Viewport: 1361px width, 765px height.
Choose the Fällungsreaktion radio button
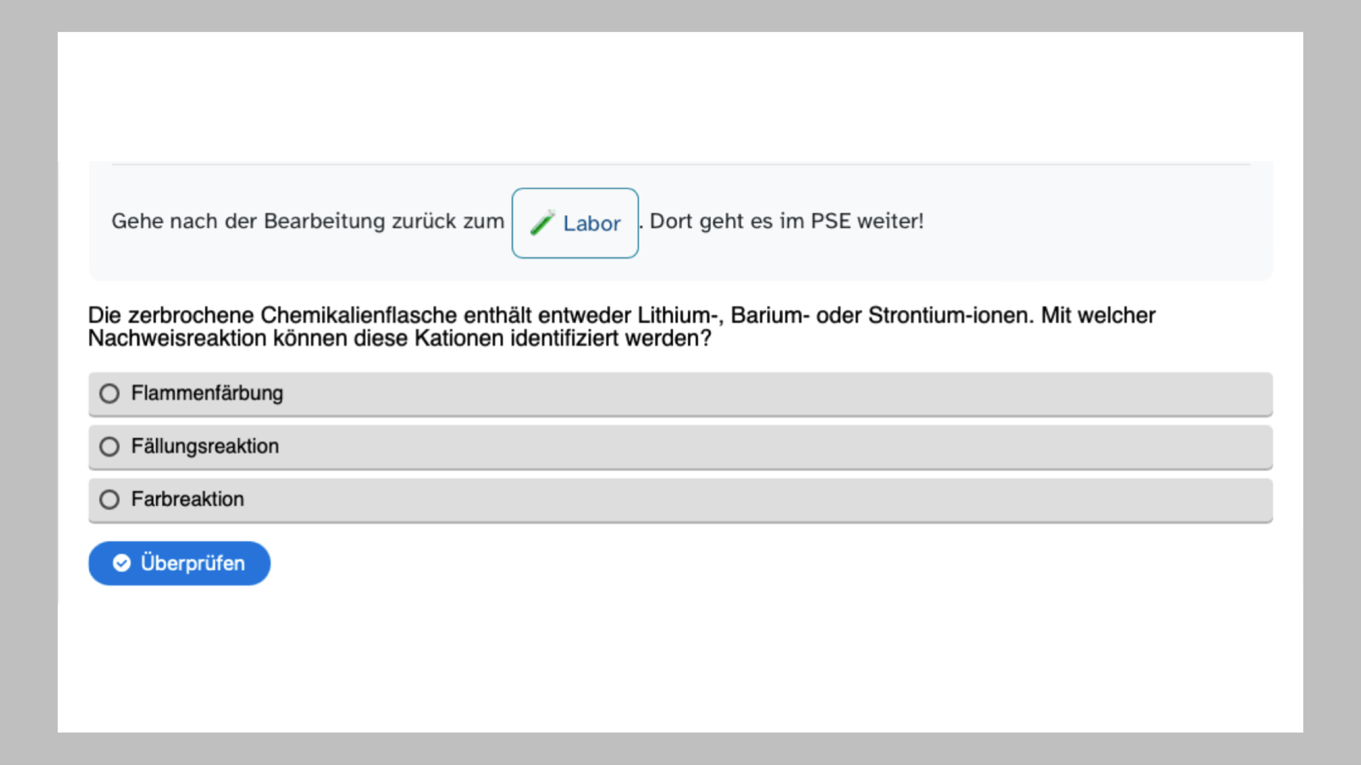(110, 447)
